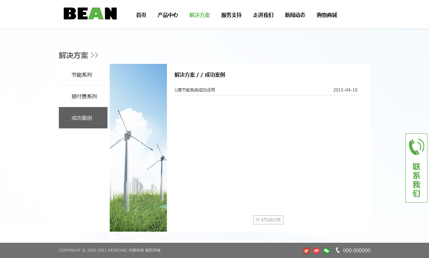Click the double-chevron arrows beside 解决方案 heading
This screenshot has height=258, width=429.
(94, 55)
